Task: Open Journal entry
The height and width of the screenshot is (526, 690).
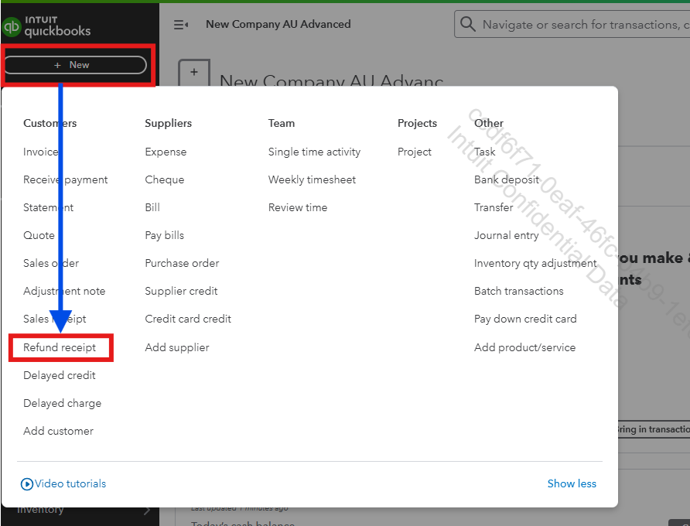Action: coord(507,235)
